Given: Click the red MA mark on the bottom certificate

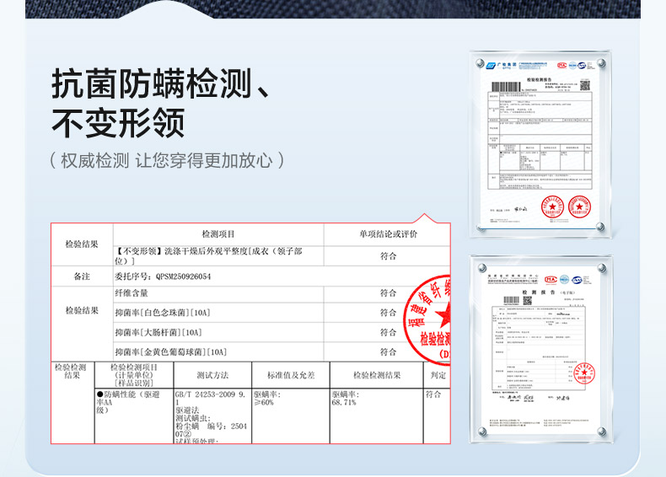Looking at the screenshot, I should point(552,277).
